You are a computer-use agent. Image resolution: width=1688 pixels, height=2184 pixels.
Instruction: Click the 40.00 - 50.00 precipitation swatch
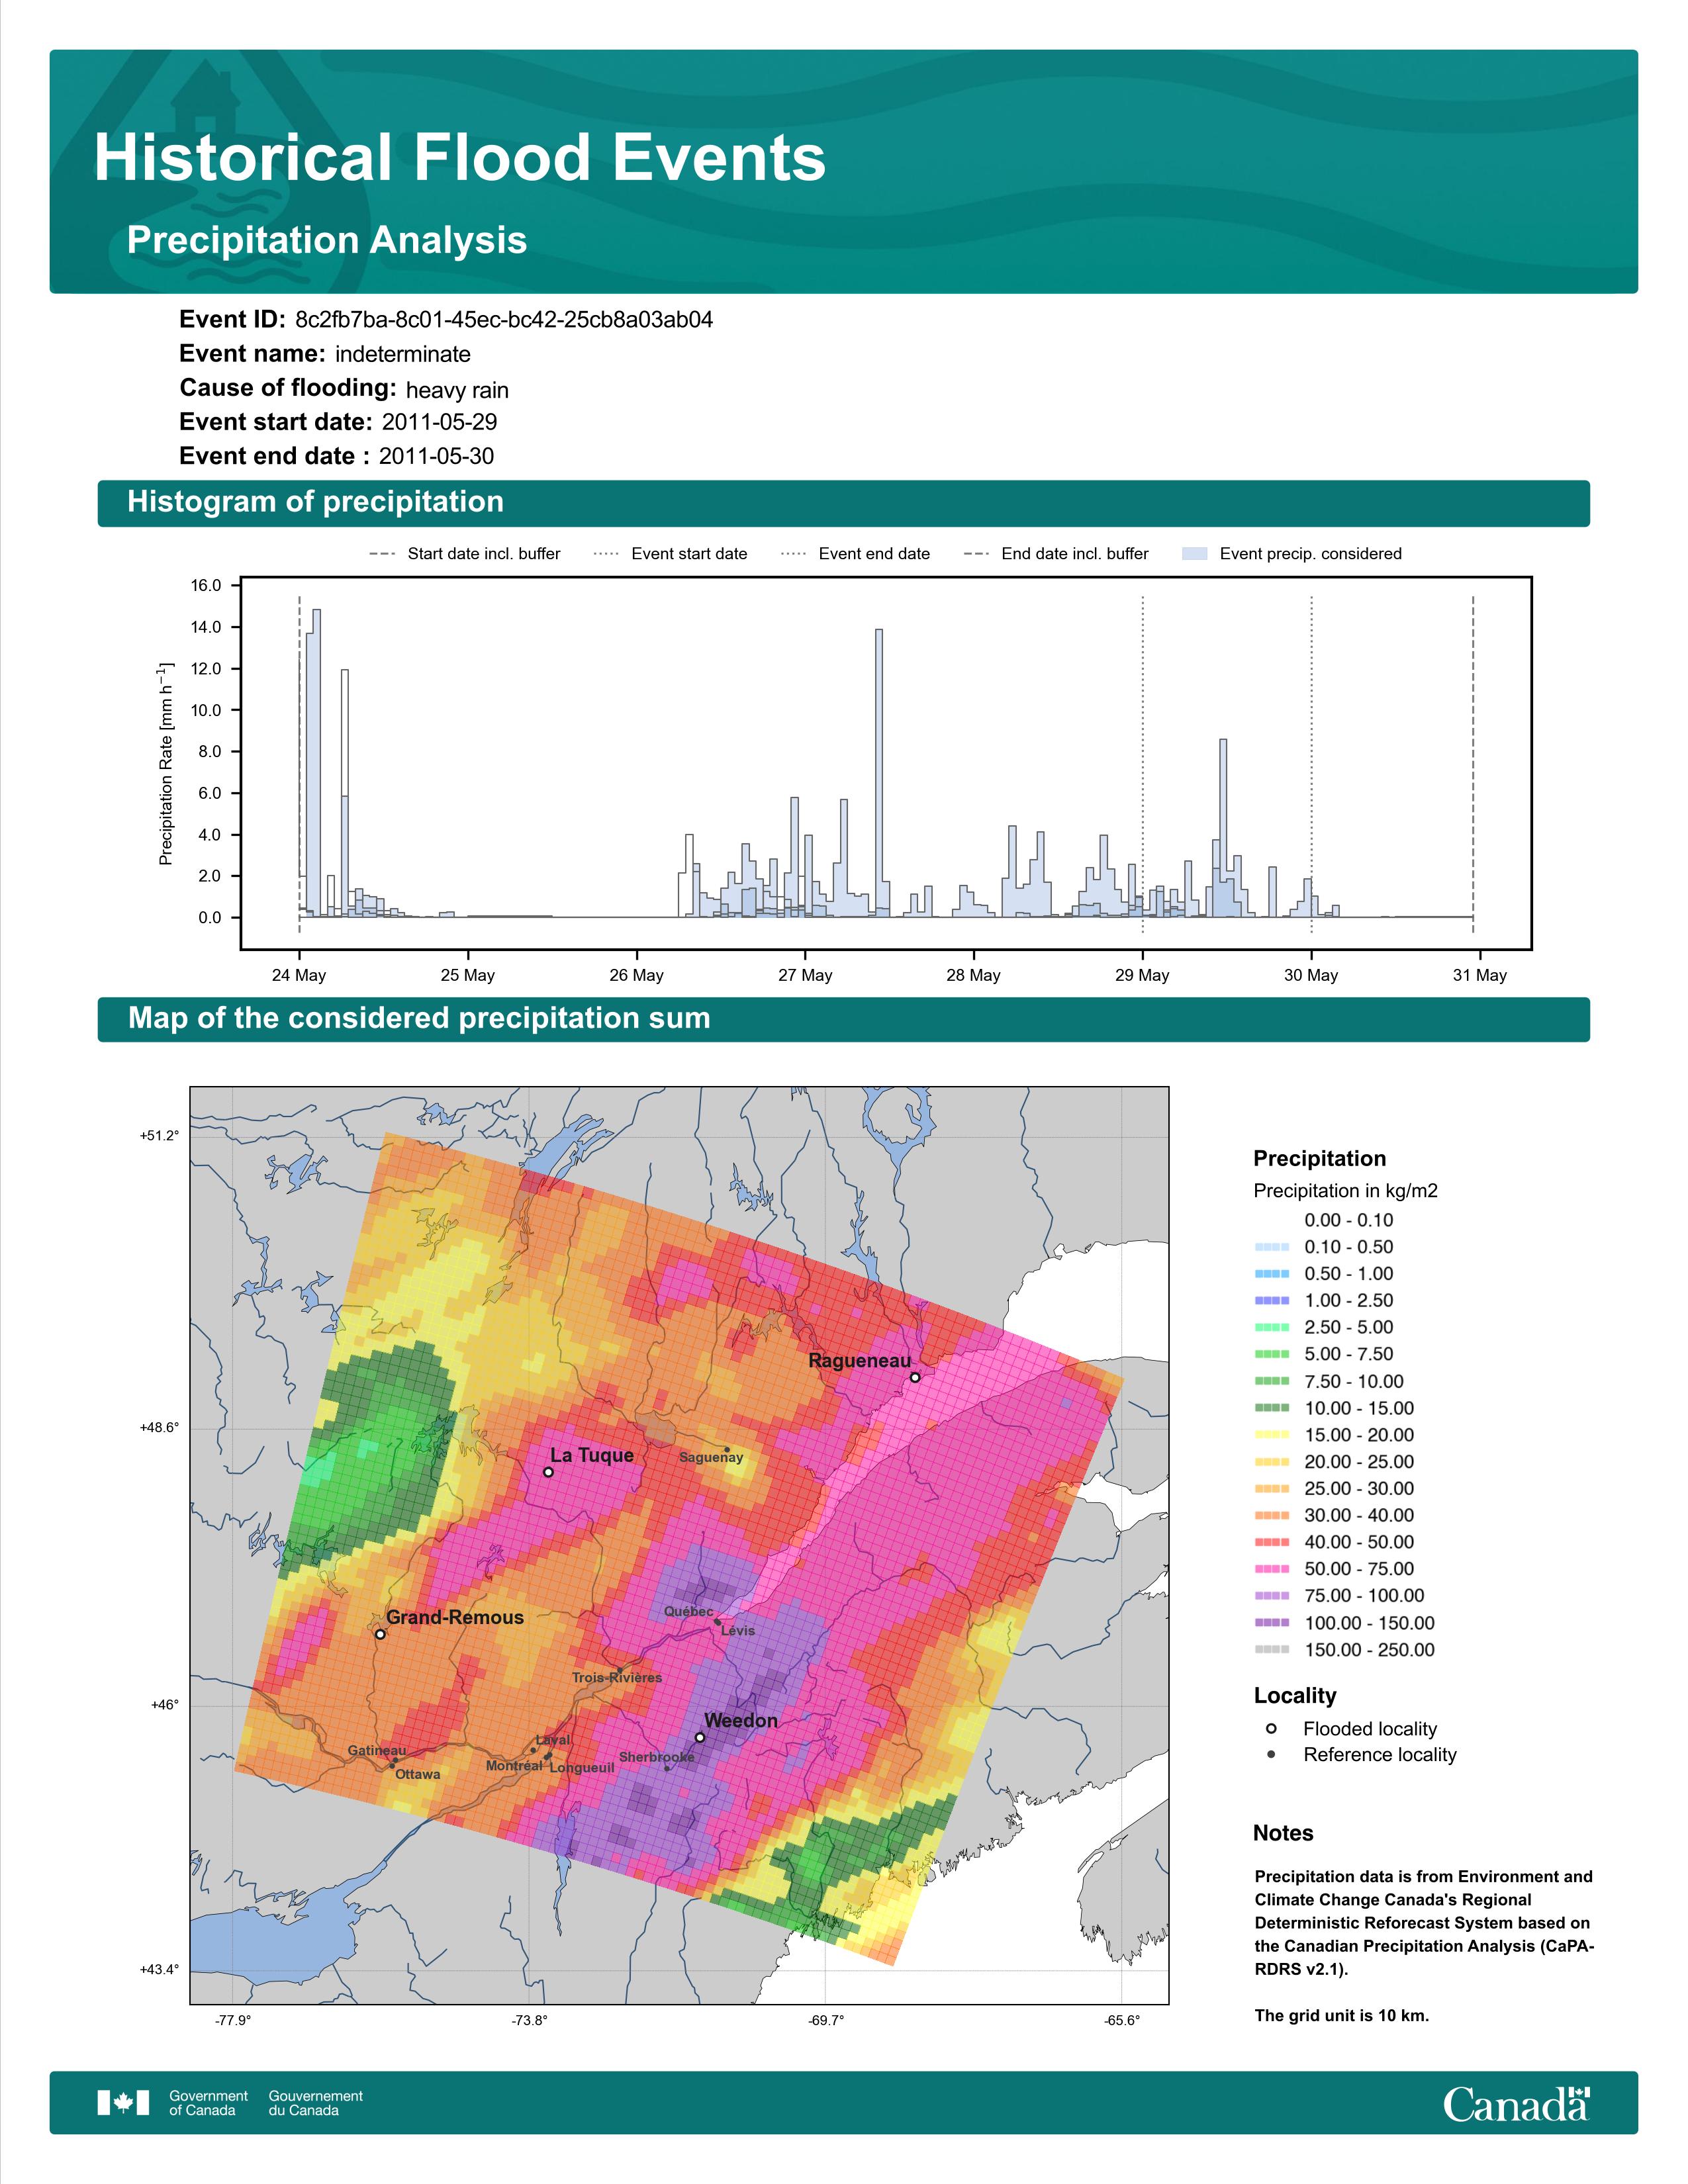tap(1271, 1542)
